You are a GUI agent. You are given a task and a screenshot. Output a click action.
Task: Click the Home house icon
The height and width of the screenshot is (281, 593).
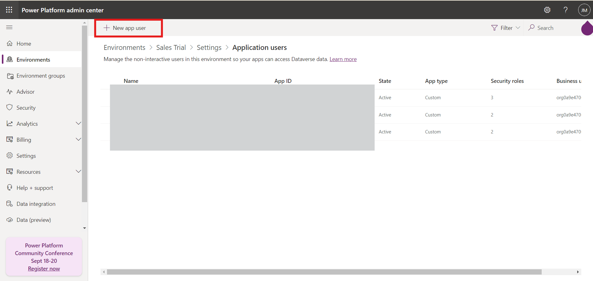tap(10, 43)
